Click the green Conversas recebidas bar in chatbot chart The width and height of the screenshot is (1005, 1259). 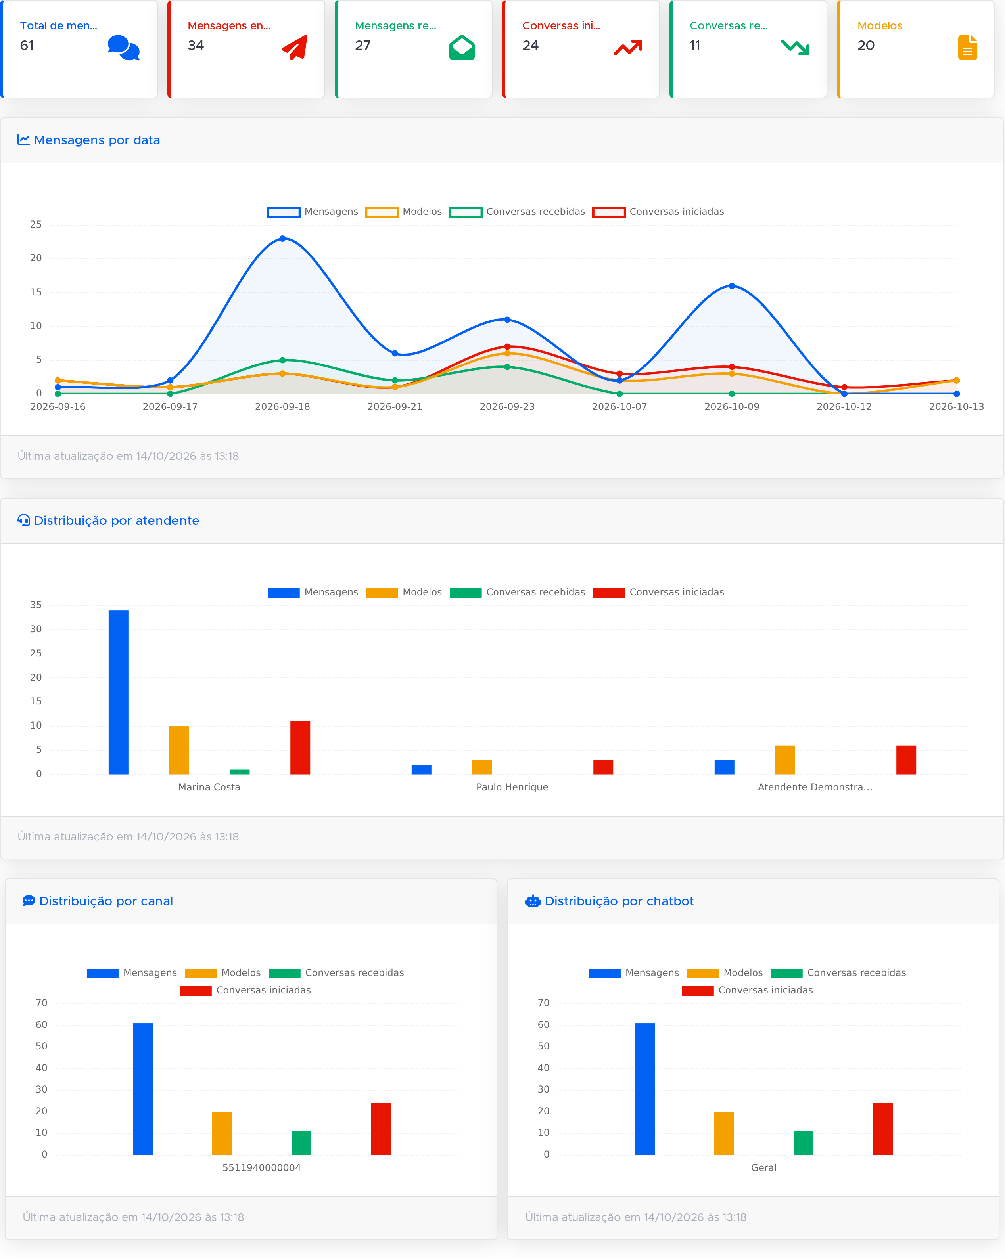[x=804, y=1143]
